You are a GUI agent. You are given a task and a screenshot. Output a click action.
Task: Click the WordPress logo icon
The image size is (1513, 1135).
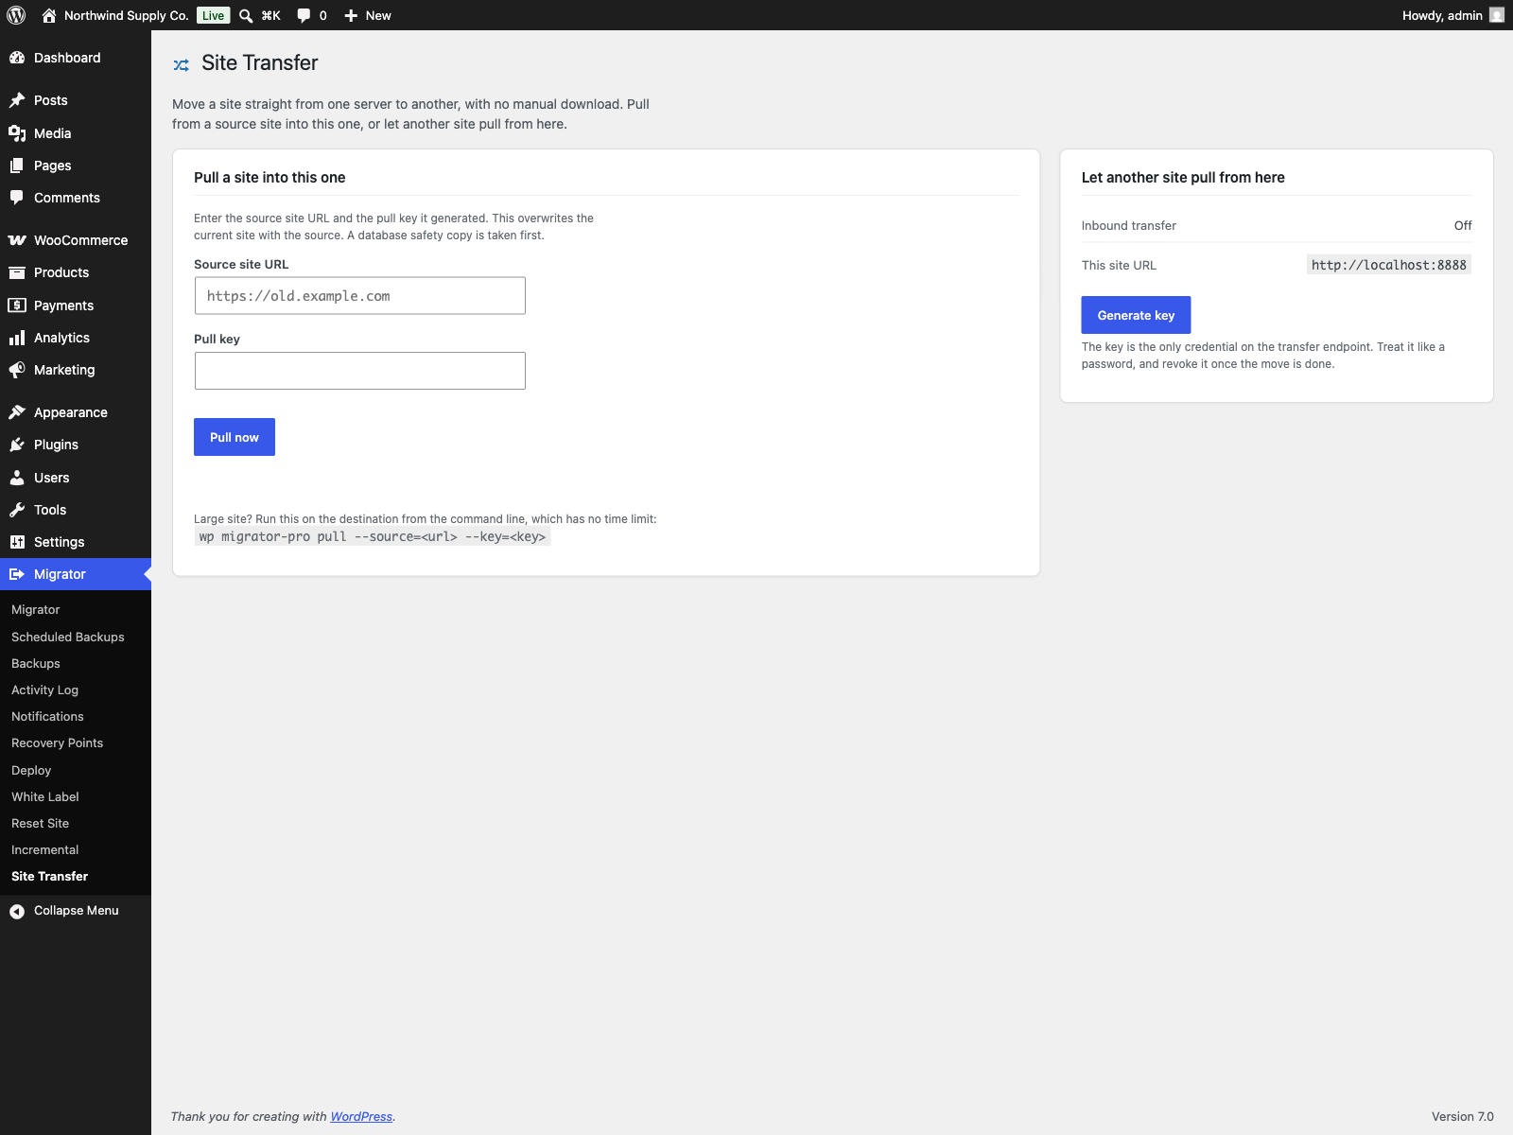16,15
